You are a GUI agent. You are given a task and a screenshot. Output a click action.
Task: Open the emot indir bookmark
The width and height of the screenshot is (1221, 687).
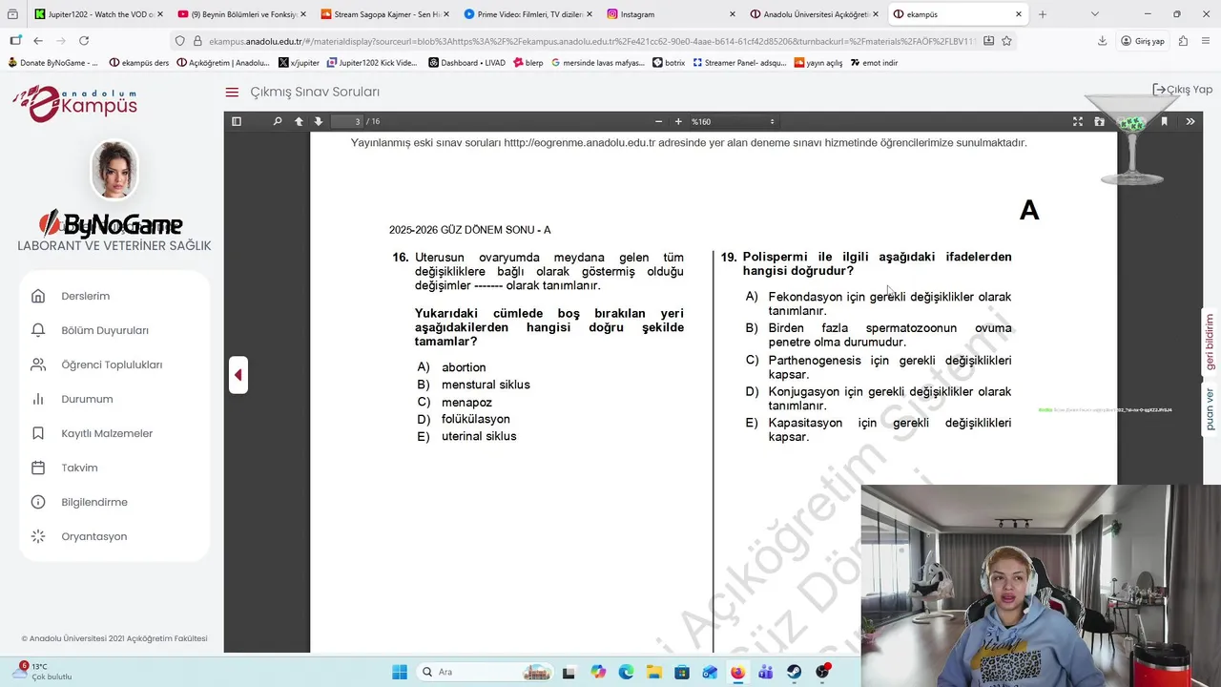click(873, 63)
